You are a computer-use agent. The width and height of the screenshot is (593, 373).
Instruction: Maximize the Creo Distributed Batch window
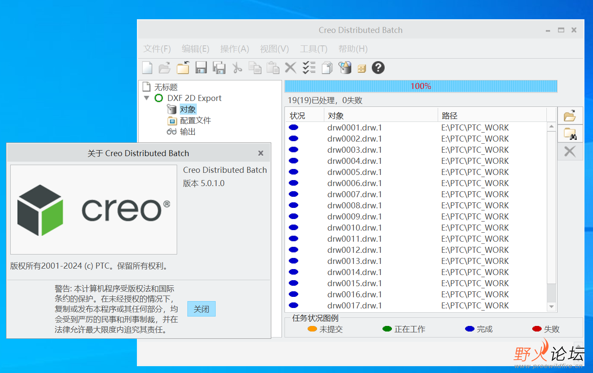561,30
